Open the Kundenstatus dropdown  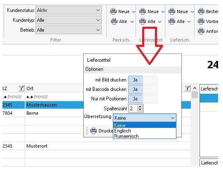[x=68, y=10]
